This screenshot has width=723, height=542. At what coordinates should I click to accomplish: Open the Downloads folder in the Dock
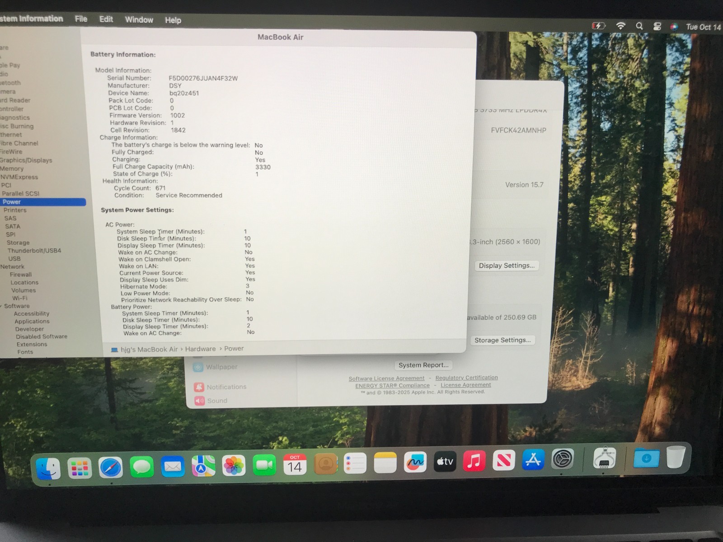coord(646,458)
